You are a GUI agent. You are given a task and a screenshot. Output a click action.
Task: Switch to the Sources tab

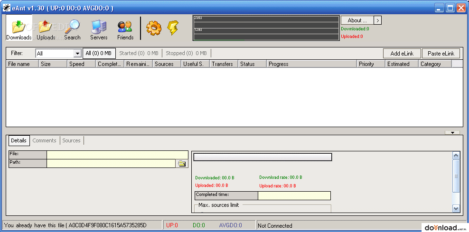72,140
